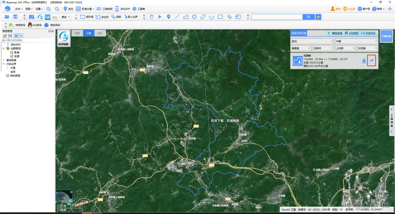The width and height of the screenshot is (395, 214).
Task: Select the circle drawing tool
Action: 194,17
